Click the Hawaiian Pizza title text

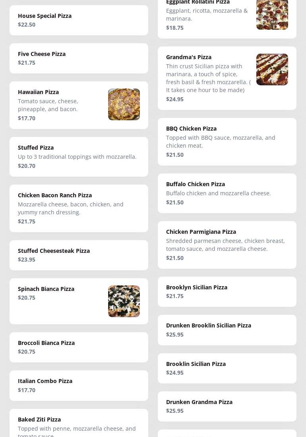point(38,92)
